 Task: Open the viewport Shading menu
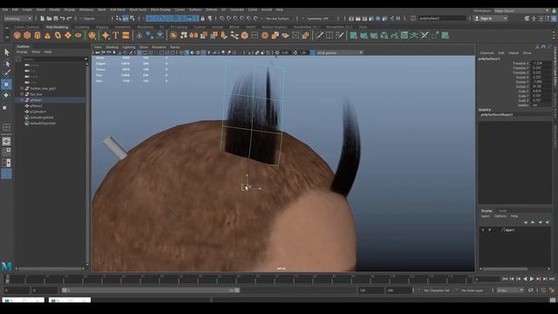[112, 47]
